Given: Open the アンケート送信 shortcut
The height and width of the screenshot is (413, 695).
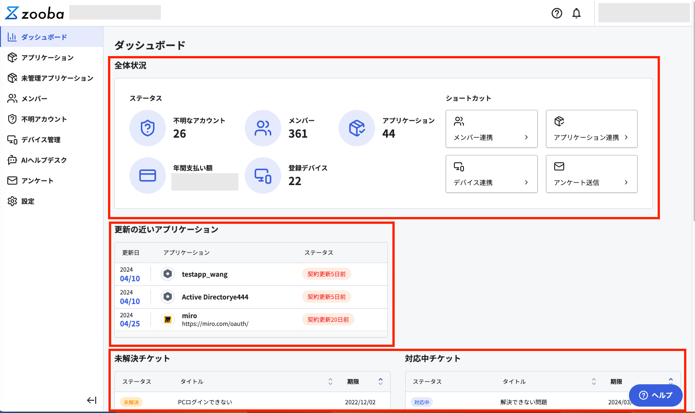Looking at the screenshot, I should (x=592, y=174).
